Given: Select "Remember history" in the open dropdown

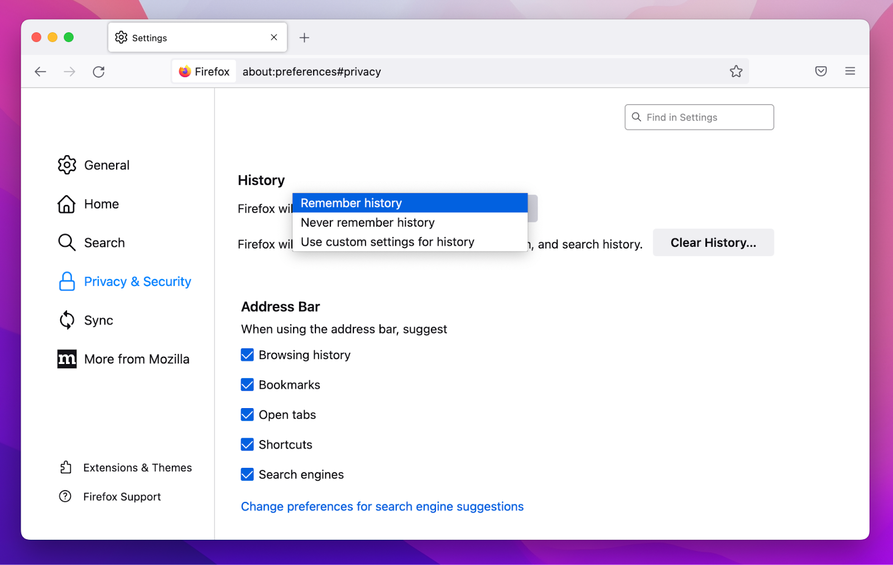Looking at the screenshot, I should click(x=351, y=203).
